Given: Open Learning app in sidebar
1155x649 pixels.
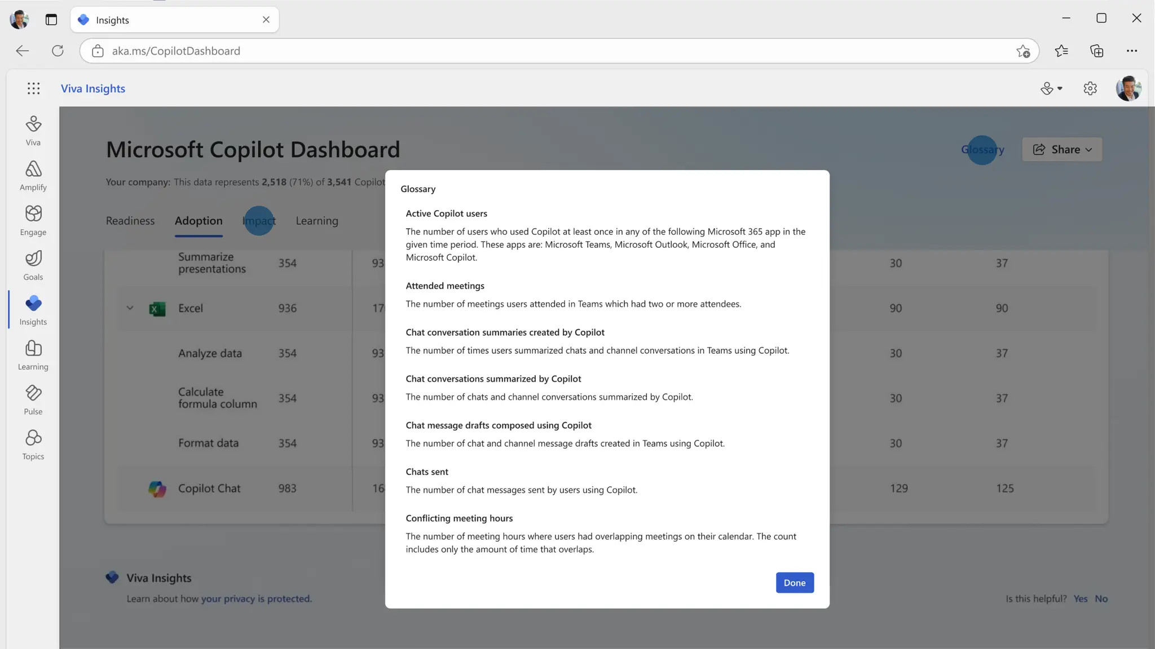Looking at the screenshot, I should click(x=33, y=355).
